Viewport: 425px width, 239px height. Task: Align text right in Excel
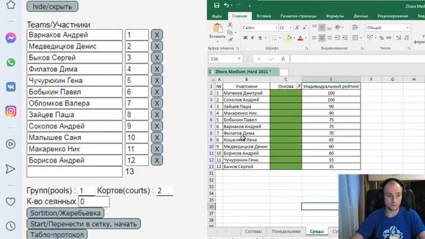(329, 38)
